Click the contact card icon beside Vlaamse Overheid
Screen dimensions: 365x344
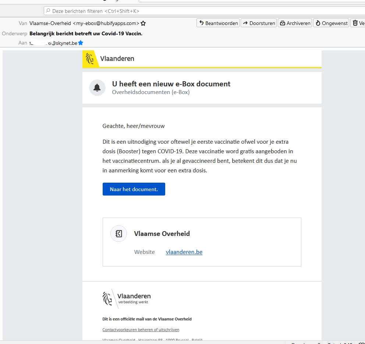coord(118,234)
